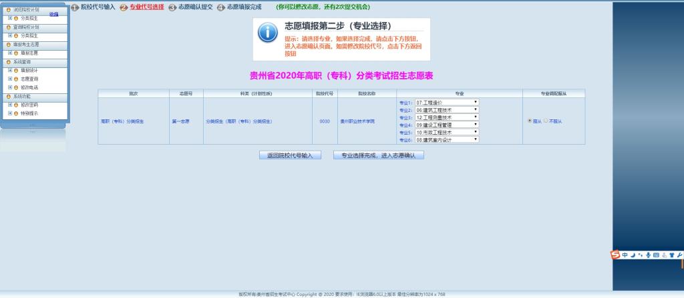Click the 返回院校代号输入 button

(x=290, y=155)
